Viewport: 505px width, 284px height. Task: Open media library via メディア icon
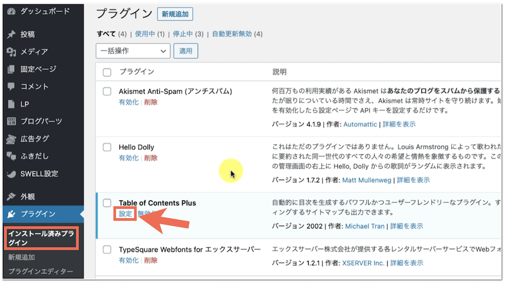11,52
